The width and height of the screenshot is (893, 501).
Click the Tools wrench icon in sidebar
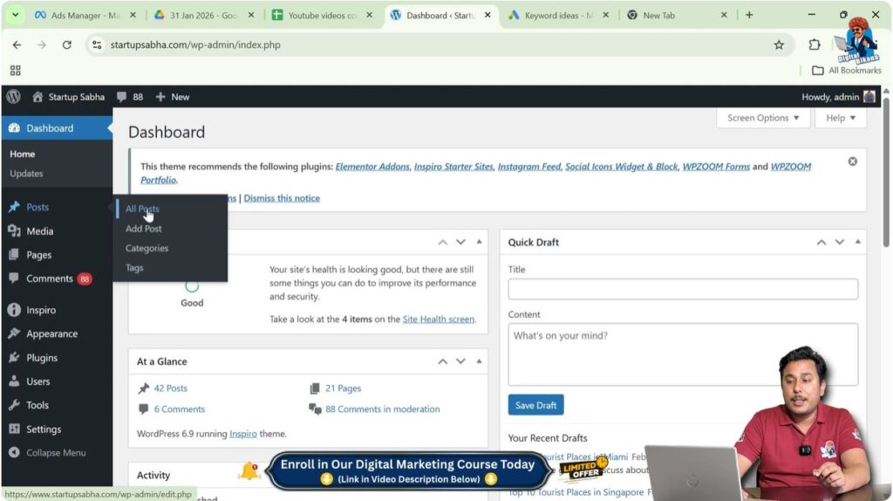point(14,405)
